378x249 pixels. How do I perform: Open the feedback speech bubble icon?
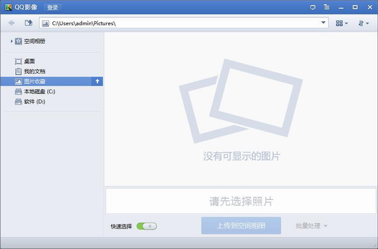[312, 7]
